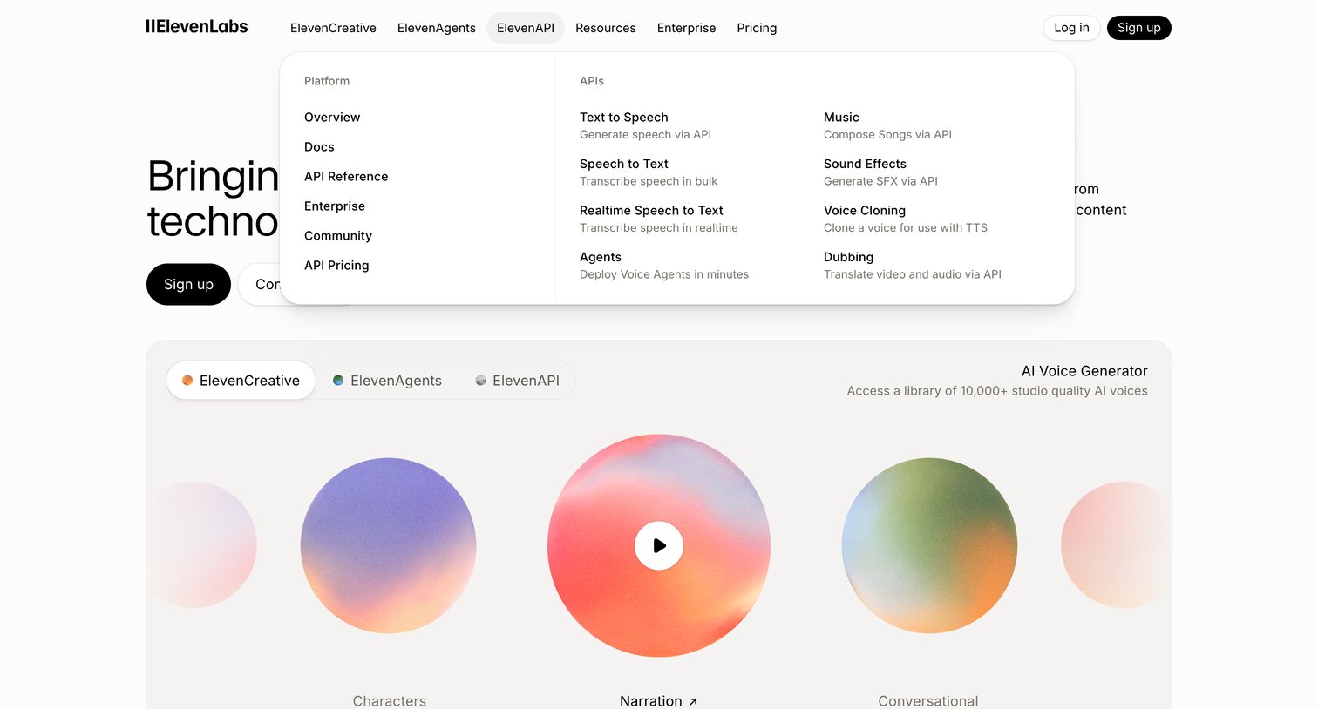Select the ElevenAPI tab

click(x=517, y=381)
